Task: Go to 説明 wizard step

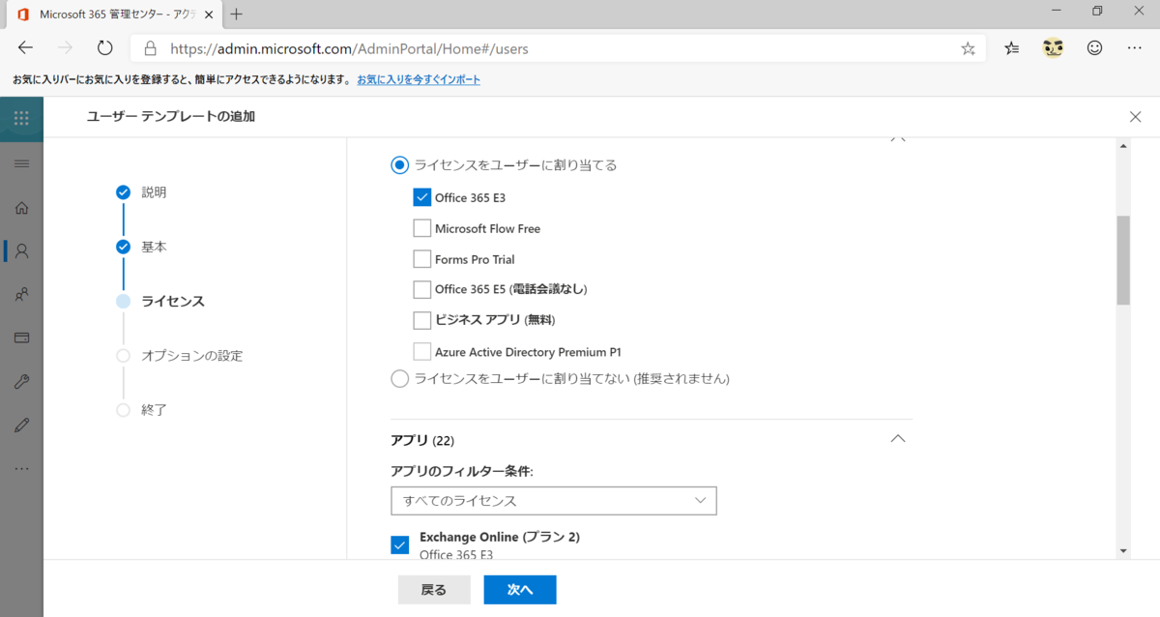Action: click(x=154, y=192)
